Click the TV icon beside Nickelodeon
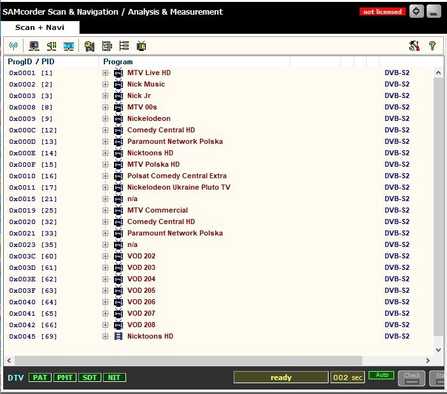The width and height of the screenshot is (447, 394). pos(118,118)
